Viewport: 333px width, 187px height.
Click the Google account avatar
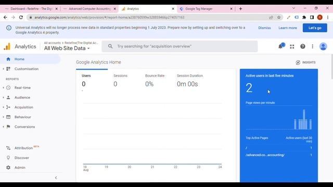coord(323,46)
